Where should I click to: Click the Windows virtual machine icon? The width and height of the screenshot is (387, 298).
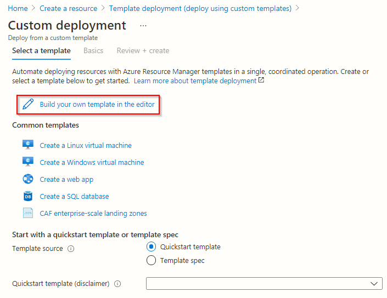pyautogui.click(x=28, y=162)
